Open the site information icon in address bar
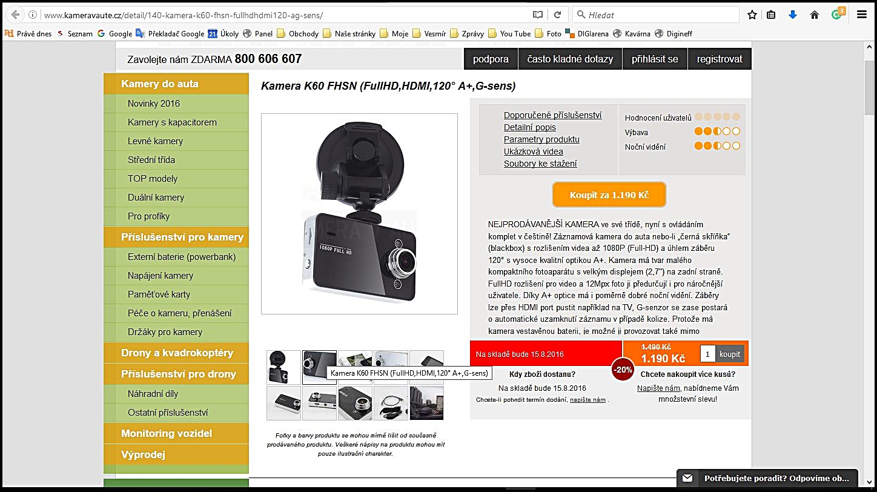877x492 pixels. pyautogui.click(x=33, y=15)
